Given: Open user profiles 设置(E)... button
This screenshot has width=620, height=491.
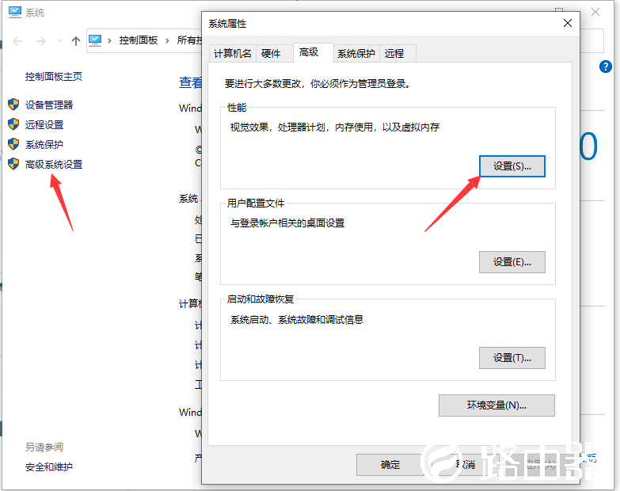Looking at the screenshot, I should pos(512,261).
